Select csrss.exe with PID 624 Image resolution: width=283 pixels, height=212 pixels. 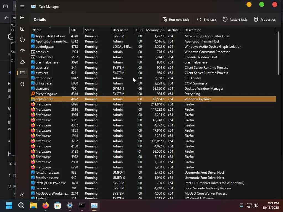tap(153, 73)
